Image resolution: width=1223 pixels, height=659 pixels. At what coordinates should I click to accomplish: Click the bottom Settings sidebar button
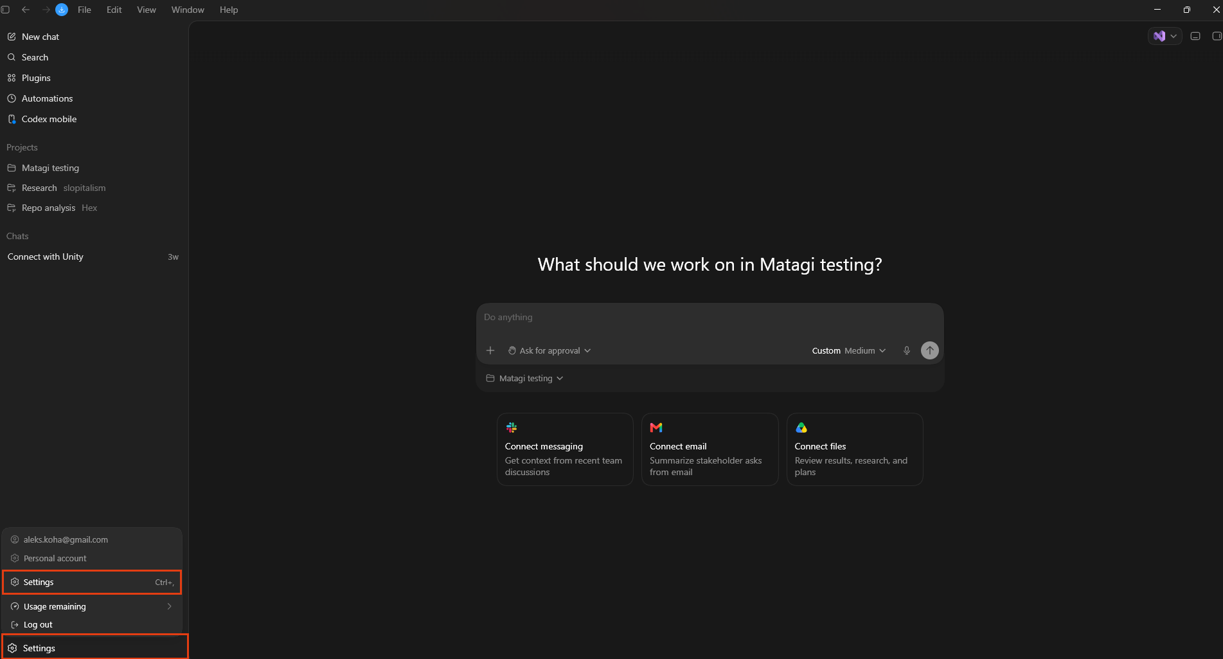click(x=94, y=648)
